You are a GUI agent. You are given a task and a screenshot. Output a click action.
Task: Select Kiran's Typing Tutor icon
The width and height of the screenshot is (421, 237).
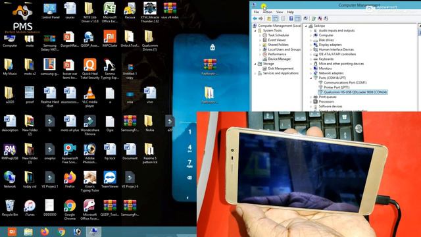89,182
